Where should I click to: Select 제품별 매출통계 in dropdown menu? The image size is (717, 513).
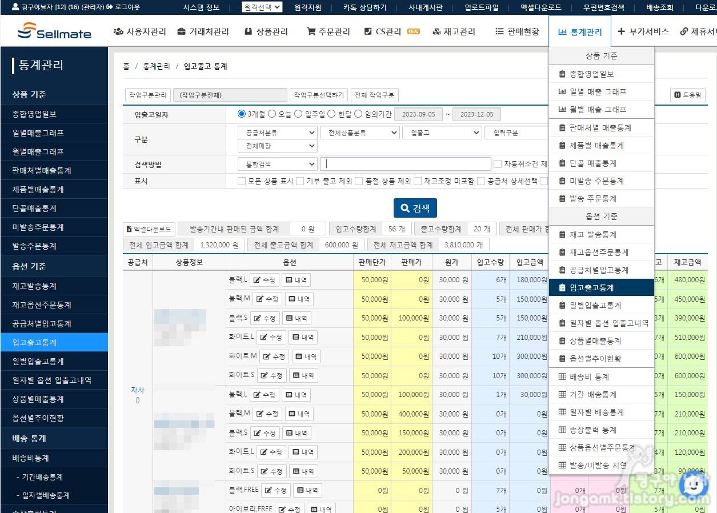pyautogui.click(x=601, y=145)
